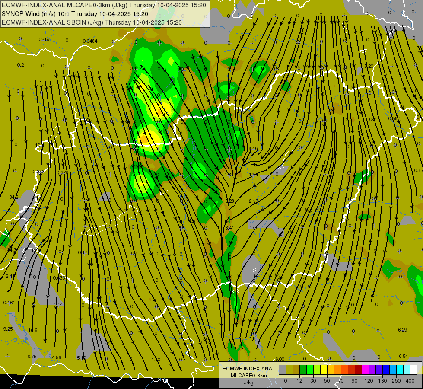423x389 pixels.
Task: Click the legend parameter label MLCAPE0-3km
Action: [x=248, y=376]
